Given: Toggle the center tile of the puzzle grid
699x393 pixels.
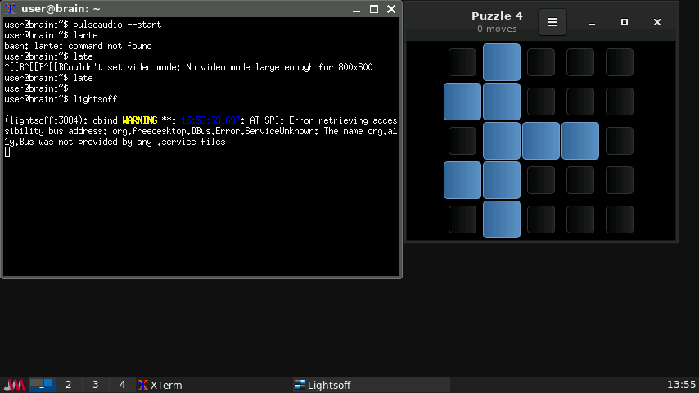Looking at the screenshot, I should pyautogui.click(x=541, y=141).
